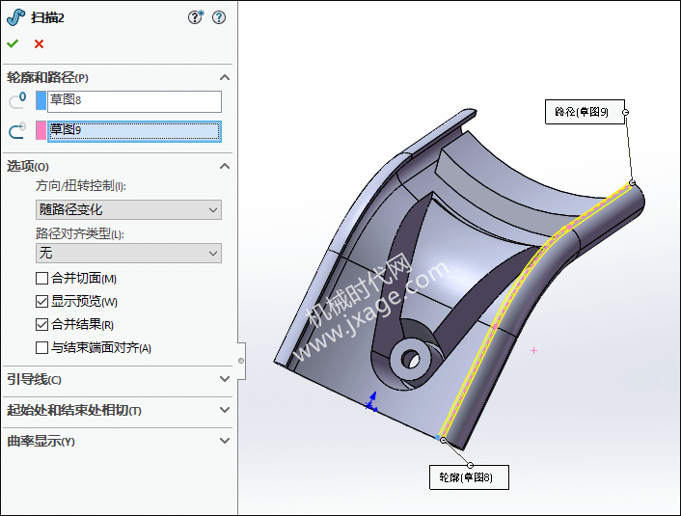Viewport: 681px width, 516px height.
Task: Click the 扫描2 title text
Action: click(48, 17)
